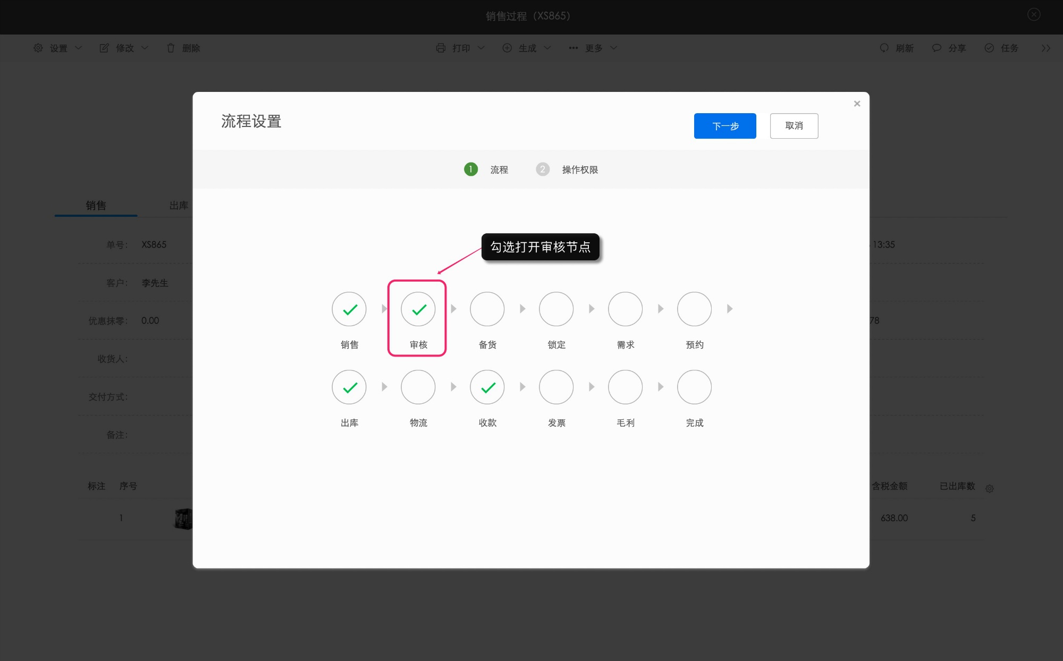Click the 刷新 refresh icon
This screenshot has width=1063, height=661.
pyautogui.click(x=884, y=48)
